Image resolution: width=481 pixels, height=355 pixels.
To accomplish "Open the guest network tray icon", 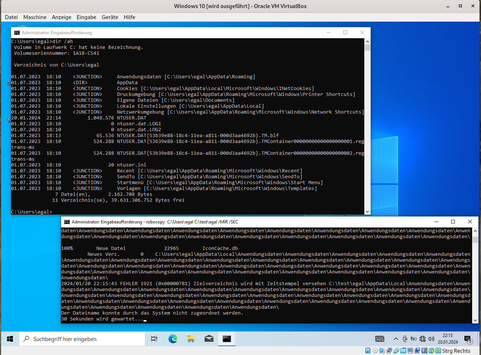I will pyautogui.click(x=422, y=339).
